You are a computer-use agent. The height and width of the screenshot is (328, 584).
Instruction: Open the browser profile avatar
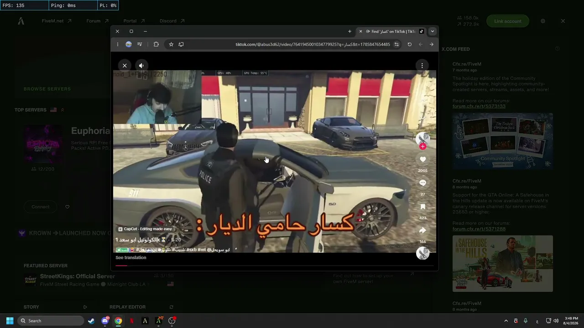[129, 44]
